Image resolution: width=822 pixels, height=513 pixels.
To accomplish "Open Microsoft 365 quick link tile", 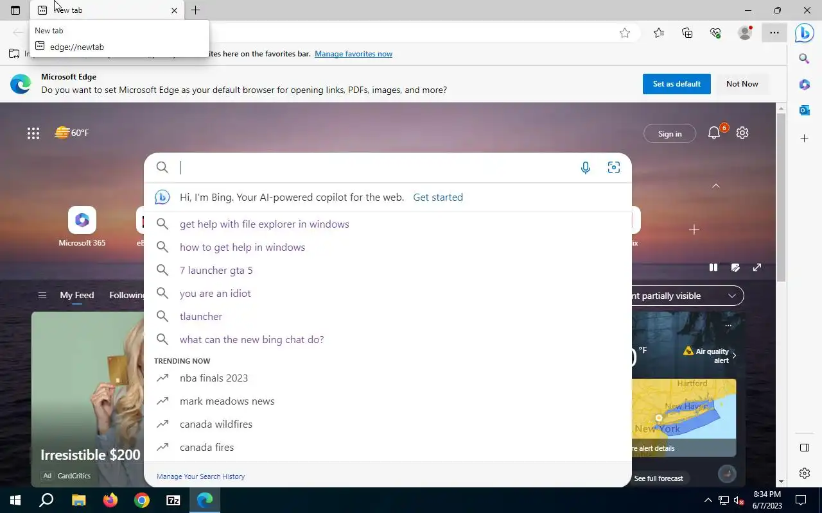I will point(82,227).
